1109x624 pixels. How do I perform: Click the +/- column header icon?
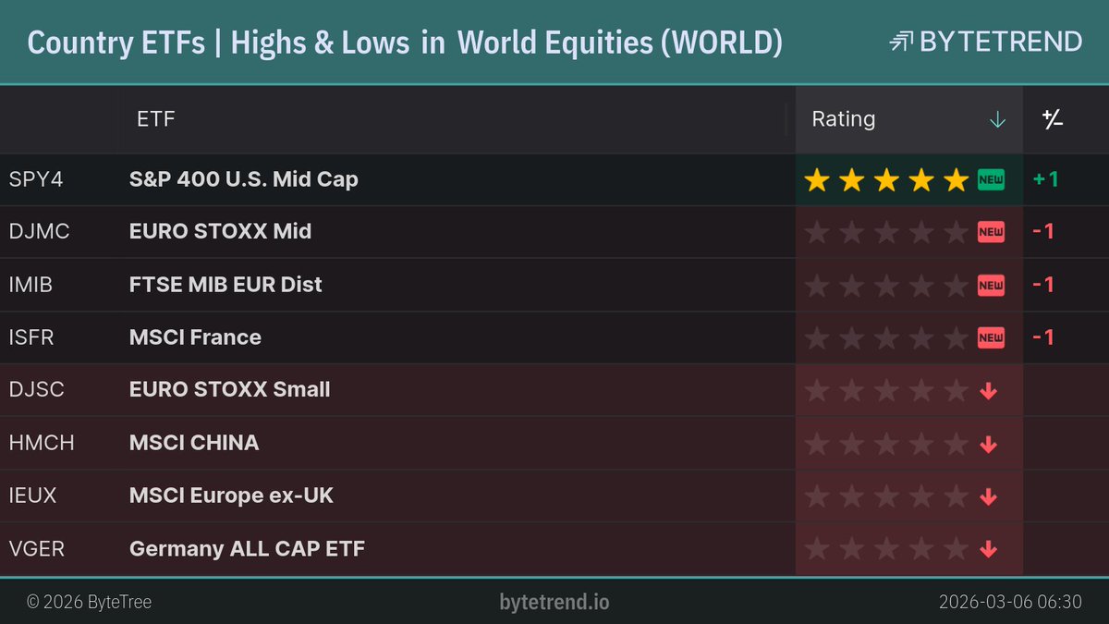pyautogui.click(x=1051, y=118)
